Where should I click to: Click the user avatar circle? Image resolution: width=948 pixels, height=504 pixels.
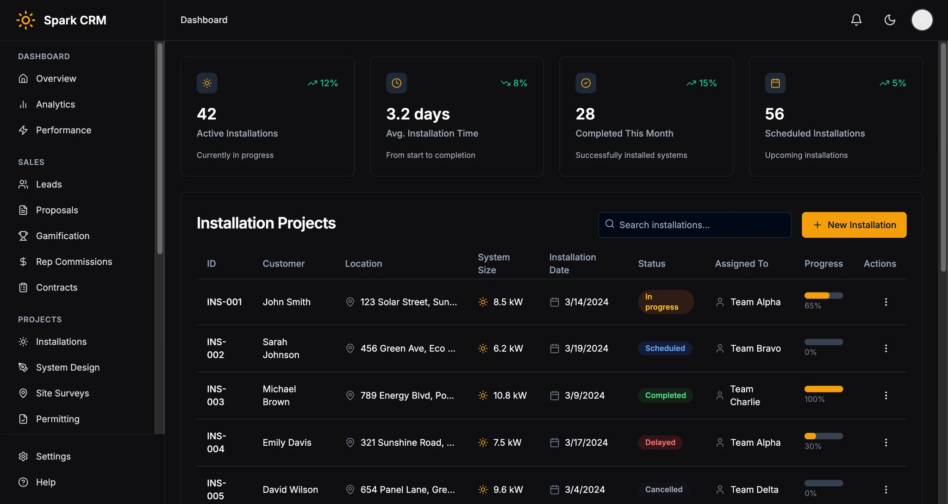[x=922, y=20]
